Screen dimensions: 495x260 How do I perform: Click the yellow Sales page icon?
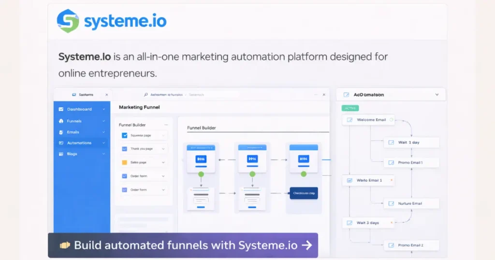[x=125, y=162]
